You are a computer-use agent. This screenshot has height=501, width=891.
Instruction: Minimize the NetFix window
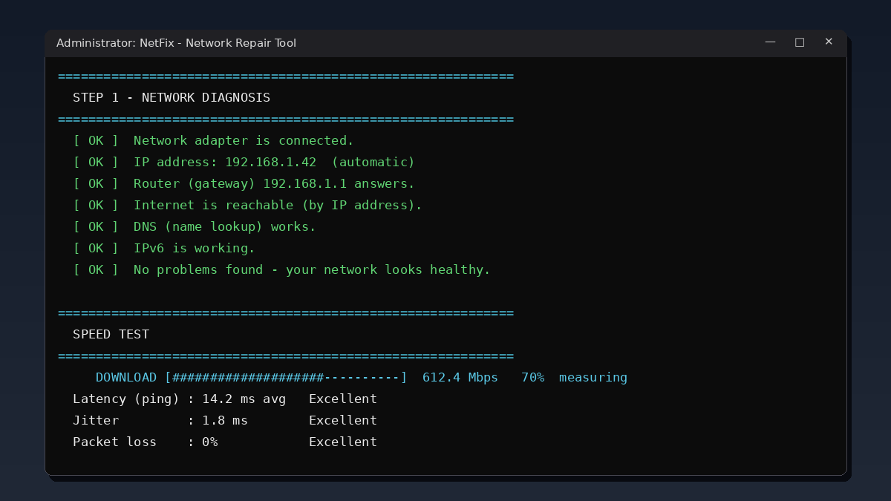[771, 42]
